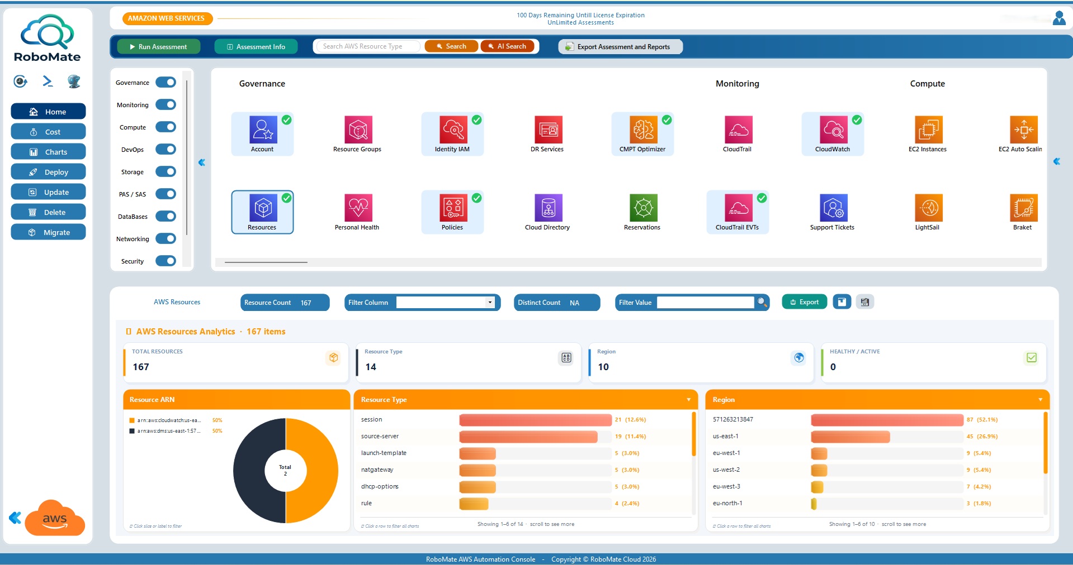1073x565 pixels.
Task: Click the Filter Value input field
Action: coord(706,302)
